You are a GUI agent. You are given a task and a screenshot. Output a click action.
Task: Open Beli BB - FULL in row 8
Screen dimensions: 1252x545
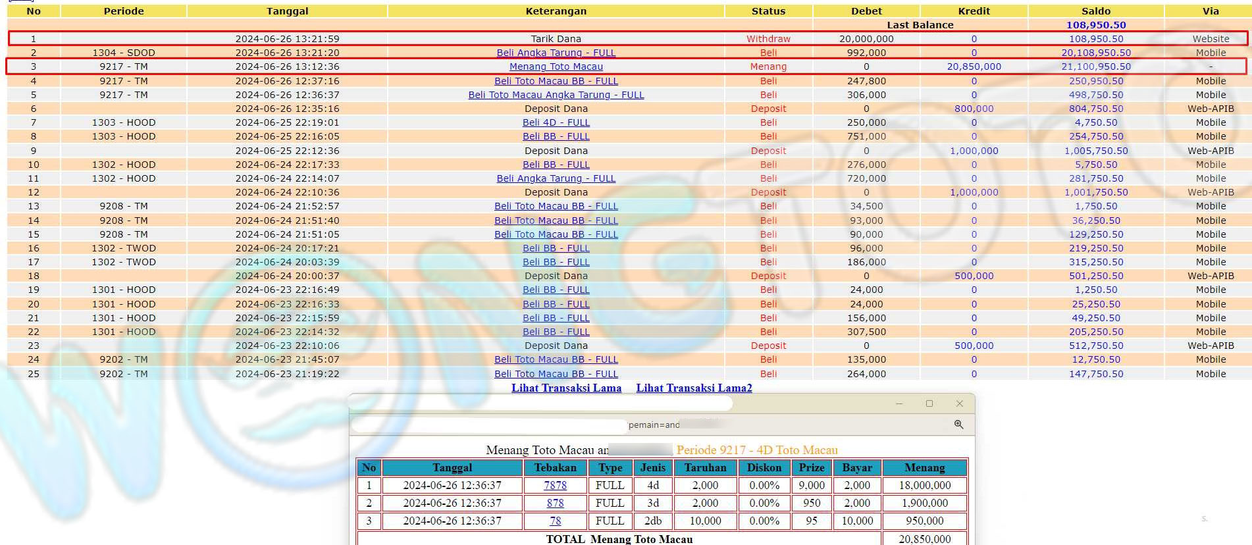pyautogui.click(x=556, y=136)
